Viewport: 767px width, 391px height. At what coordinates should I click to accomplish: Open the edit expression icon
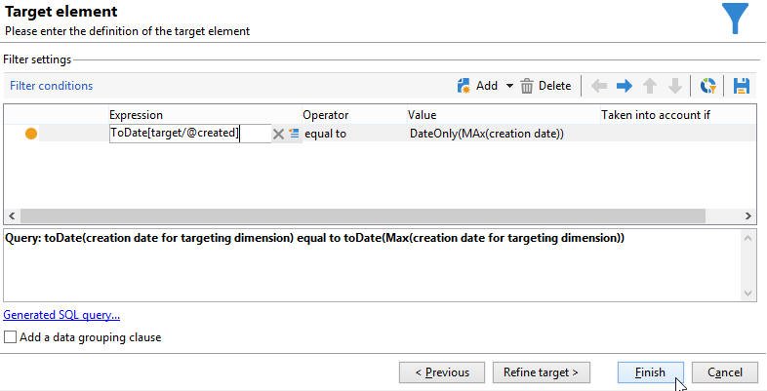click(x=294, y=134)
